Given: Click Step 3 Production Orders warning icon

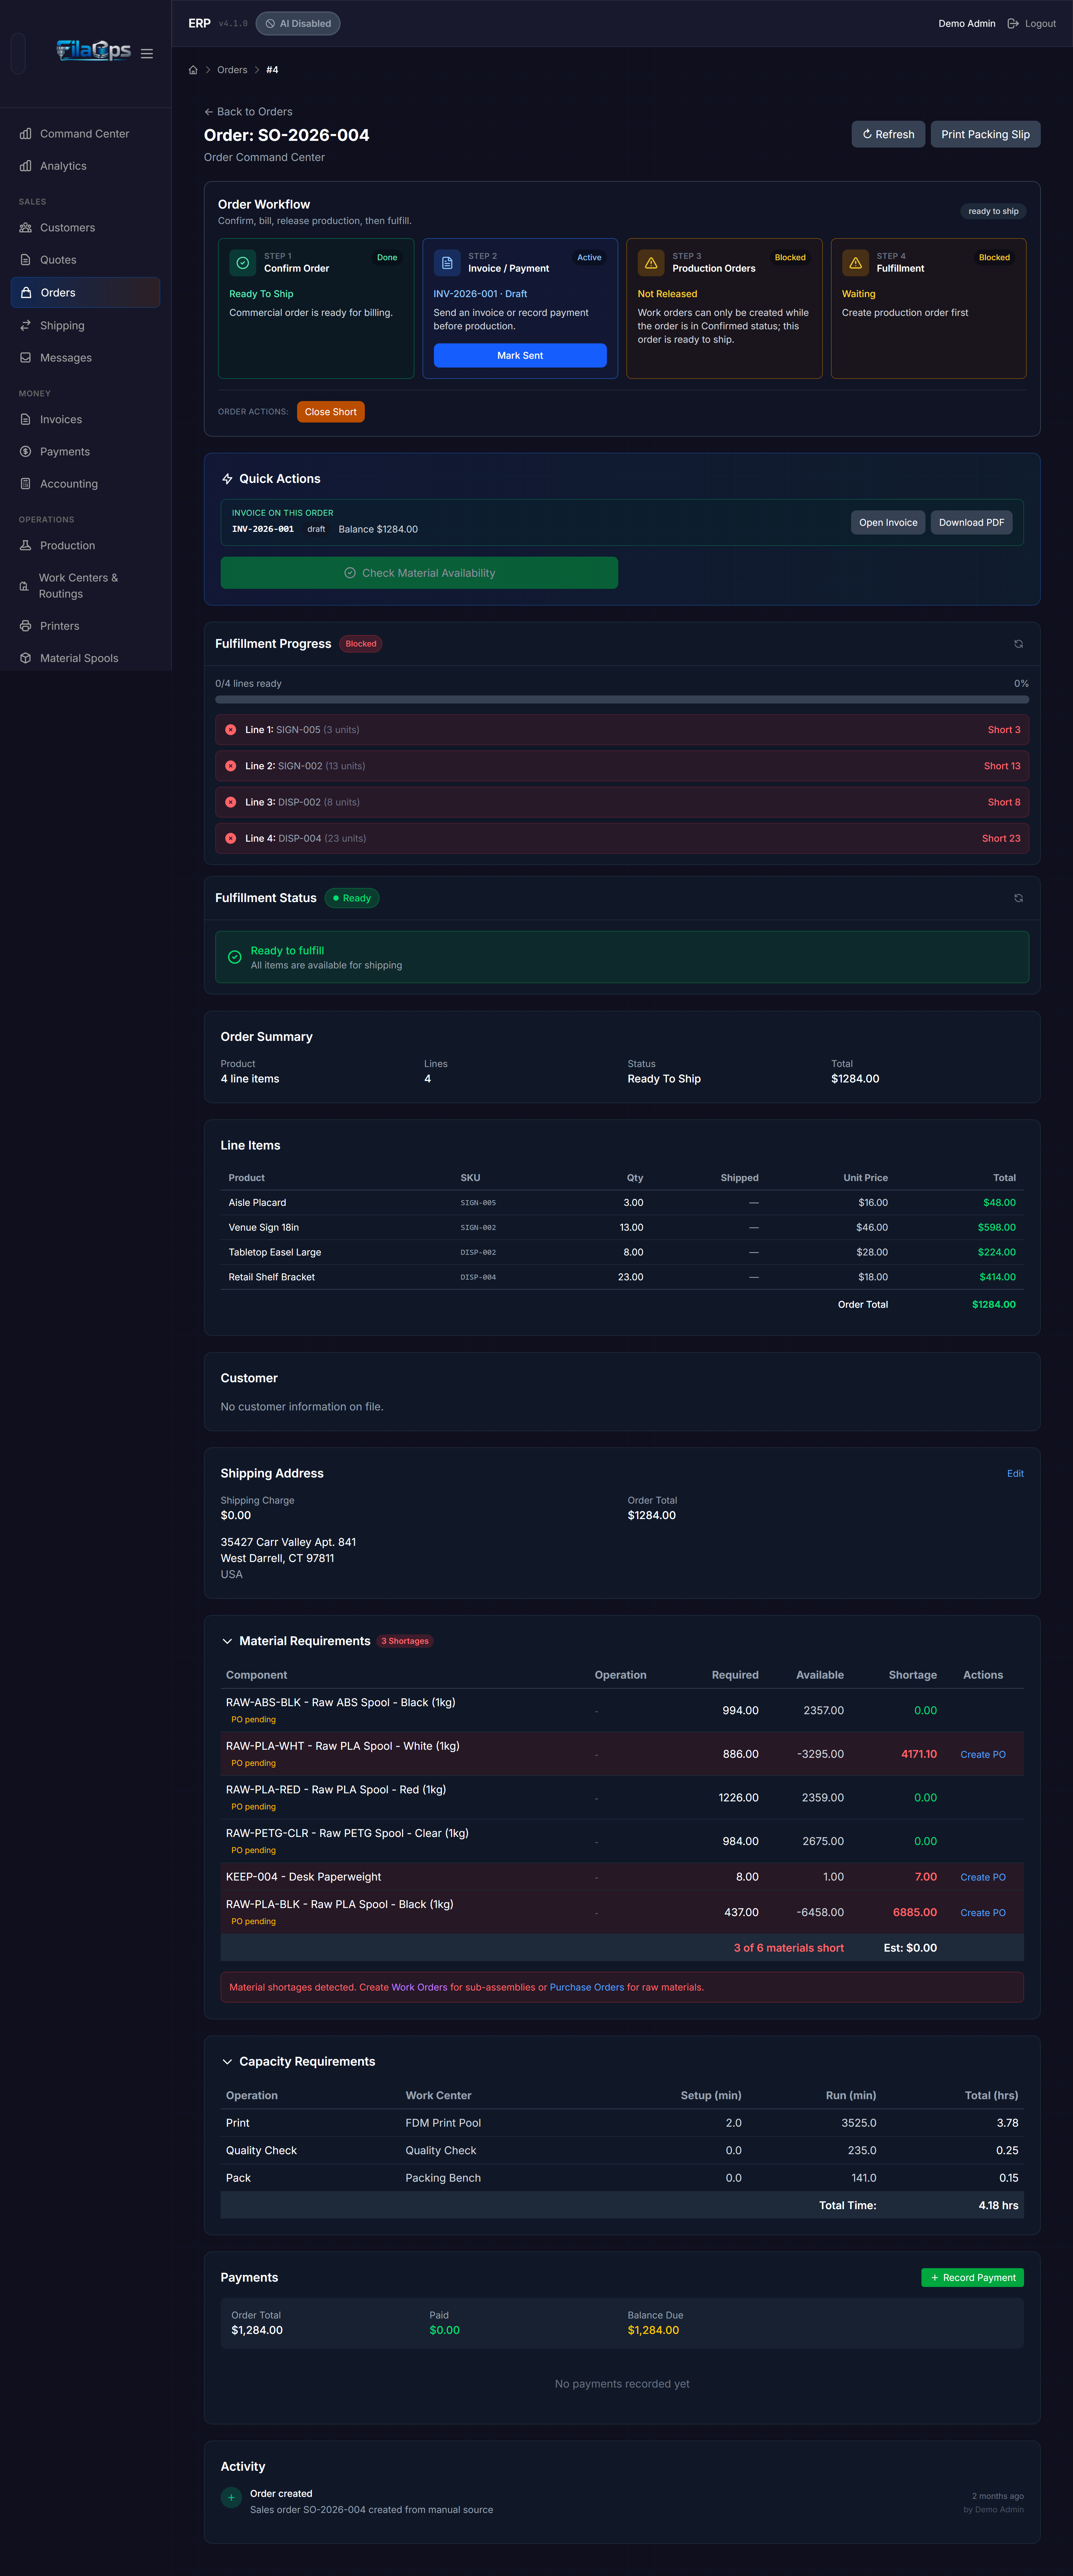Looking at the screenshot, I should pos(651,263).
